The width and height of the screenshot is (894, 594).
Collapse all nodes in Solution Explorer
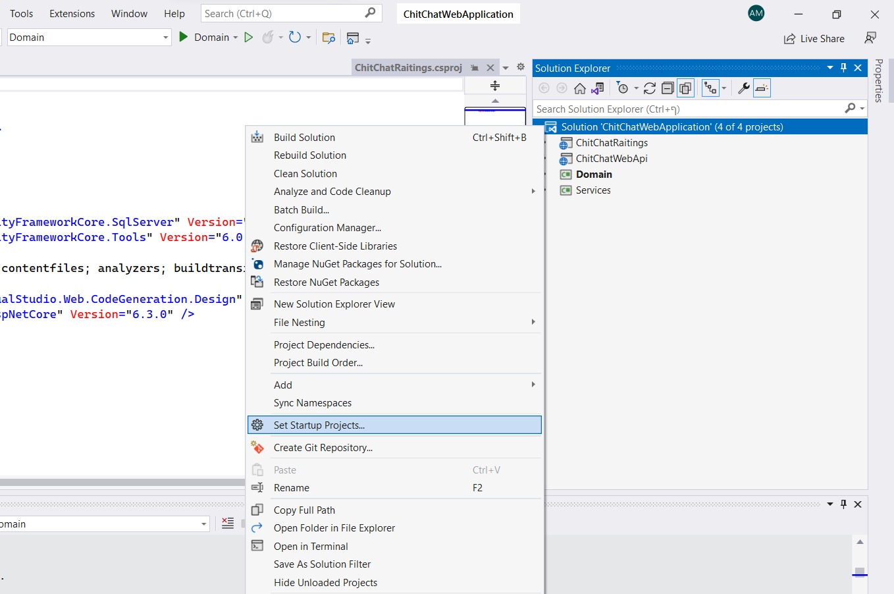click(x=667, y=88)
